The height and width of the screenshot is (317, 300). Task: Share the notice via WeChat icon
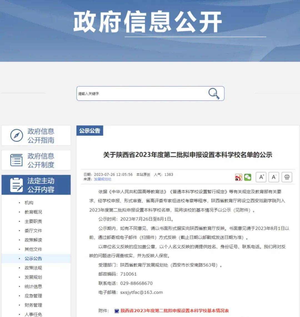pyautogui.click(x=247, y=177)
